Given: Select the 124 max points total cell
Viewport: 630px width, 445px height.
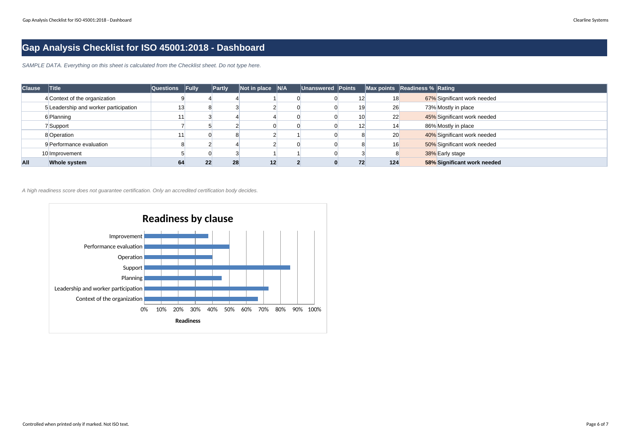Looking at the screenshot, I should [382, 162].
